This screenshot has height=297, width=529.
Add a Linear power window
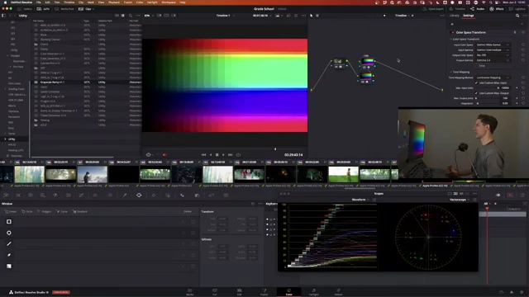pos(11,211)
